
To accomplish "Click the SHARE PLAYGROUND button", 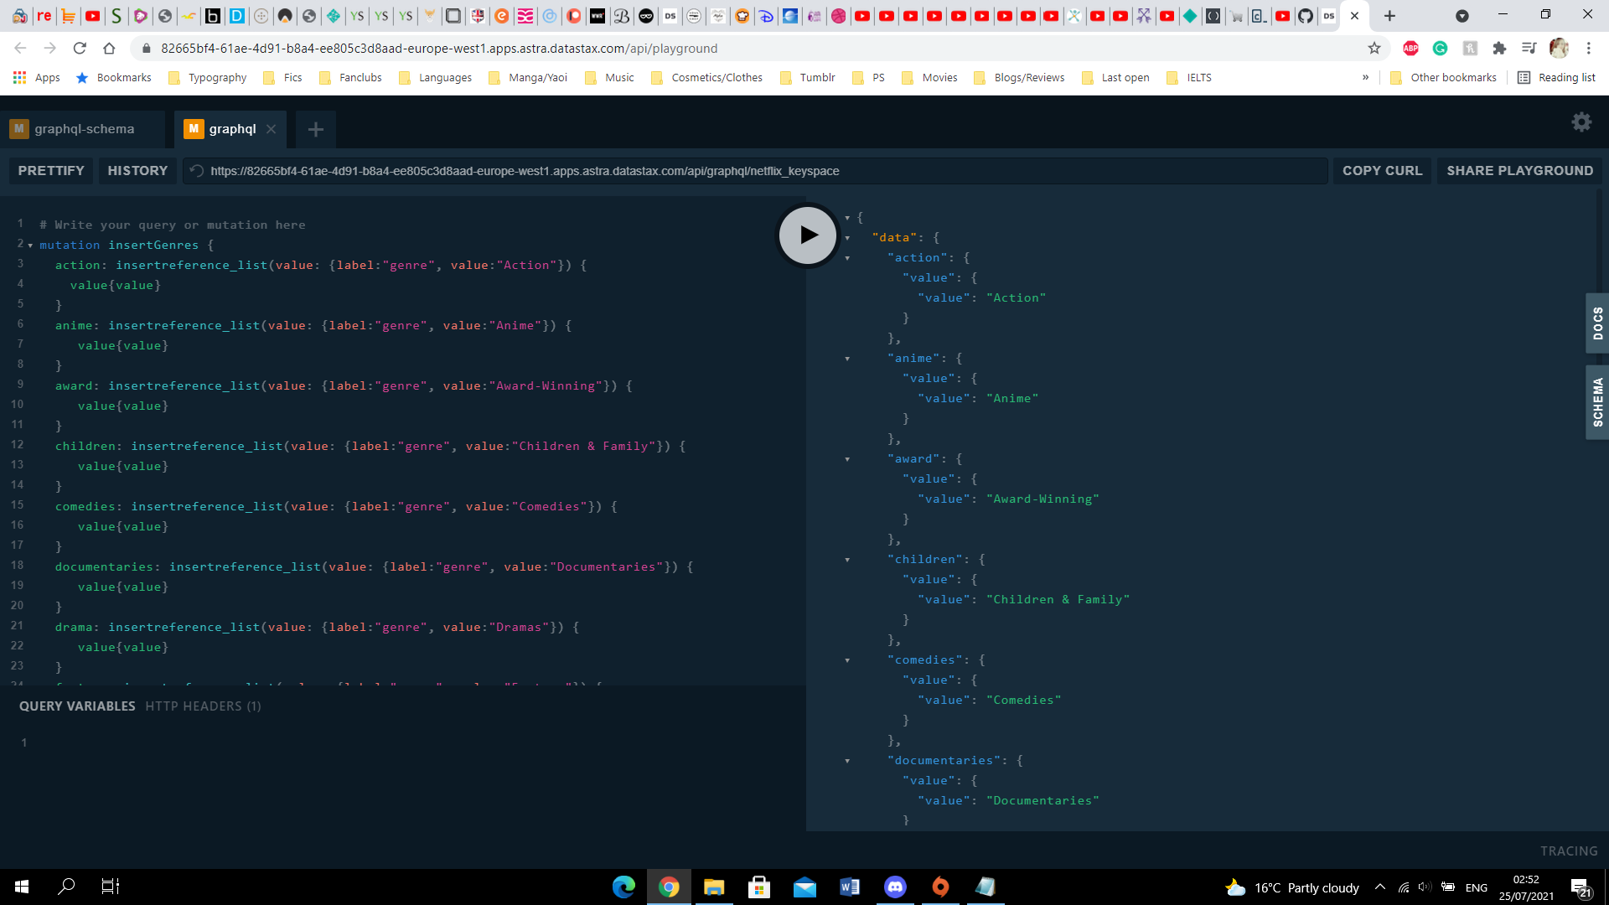I will 1519,170.
